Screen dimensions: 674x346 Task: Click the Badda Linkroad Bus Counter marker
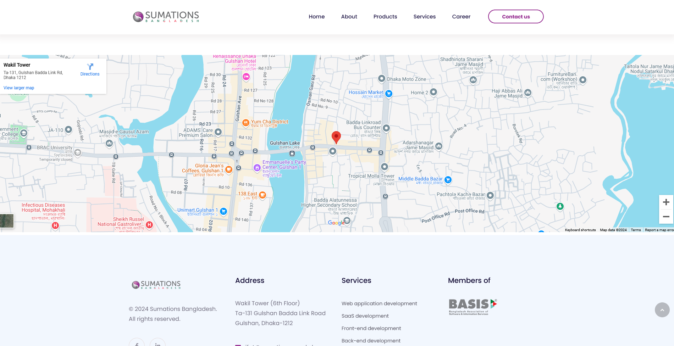pyautogui.click(x=386, y=128)
